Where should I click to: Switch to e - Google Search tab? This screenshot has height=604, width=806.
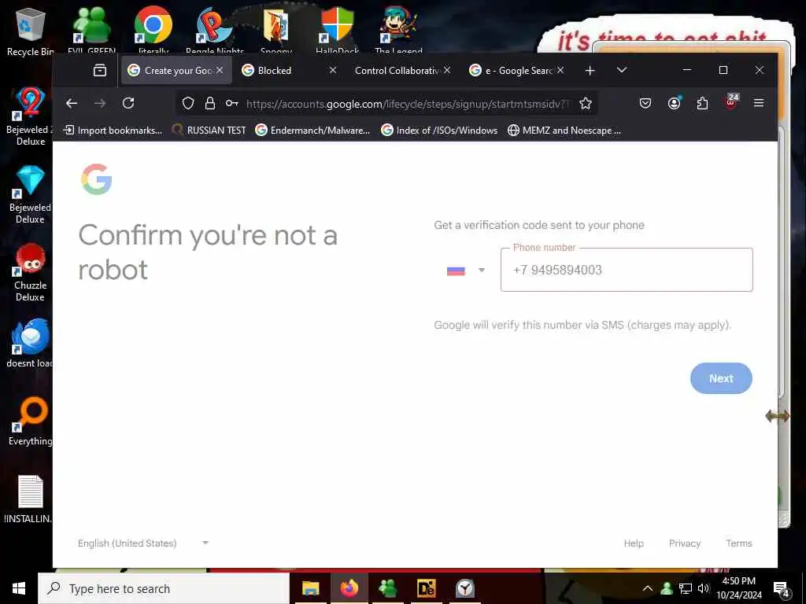click(516, 70)
